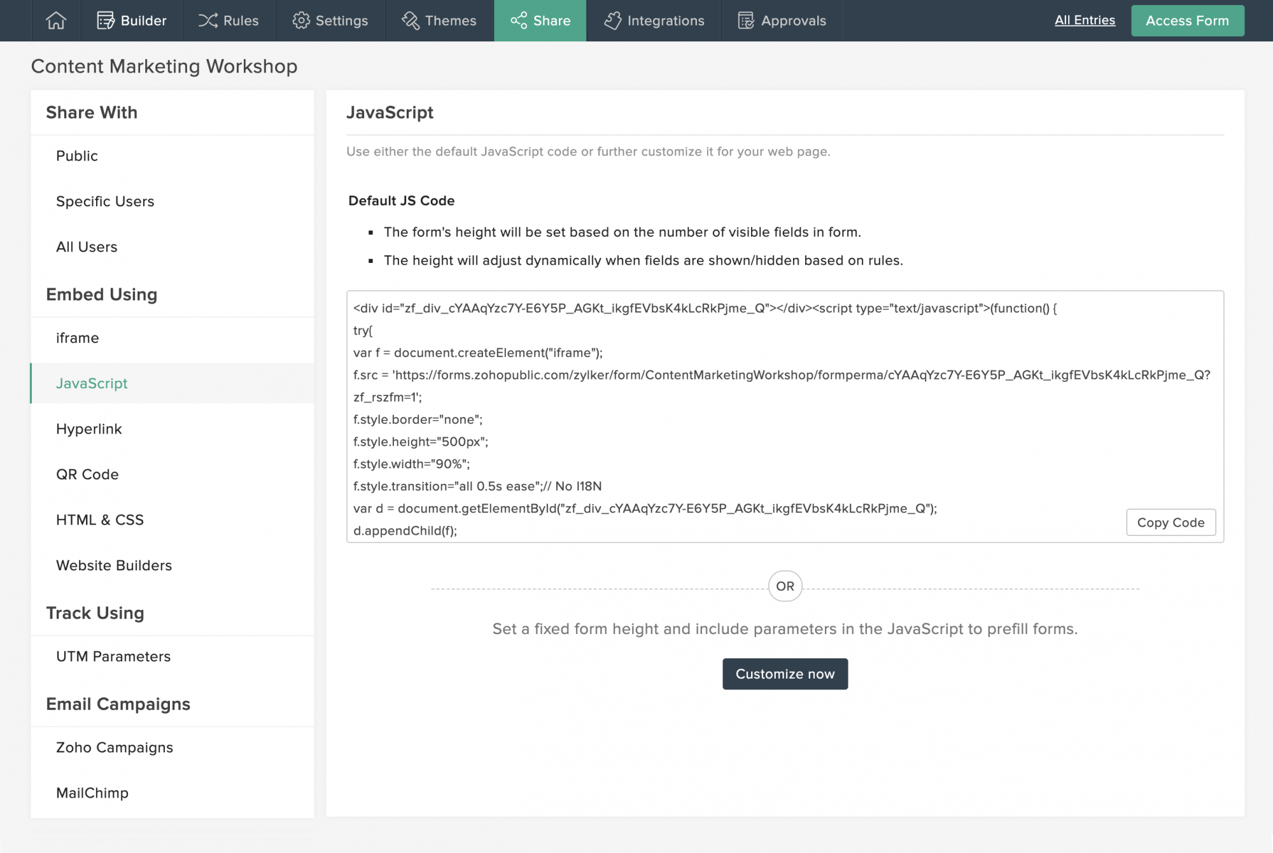
Task: Select Public under Share With
Action: (x=76, y=156)
